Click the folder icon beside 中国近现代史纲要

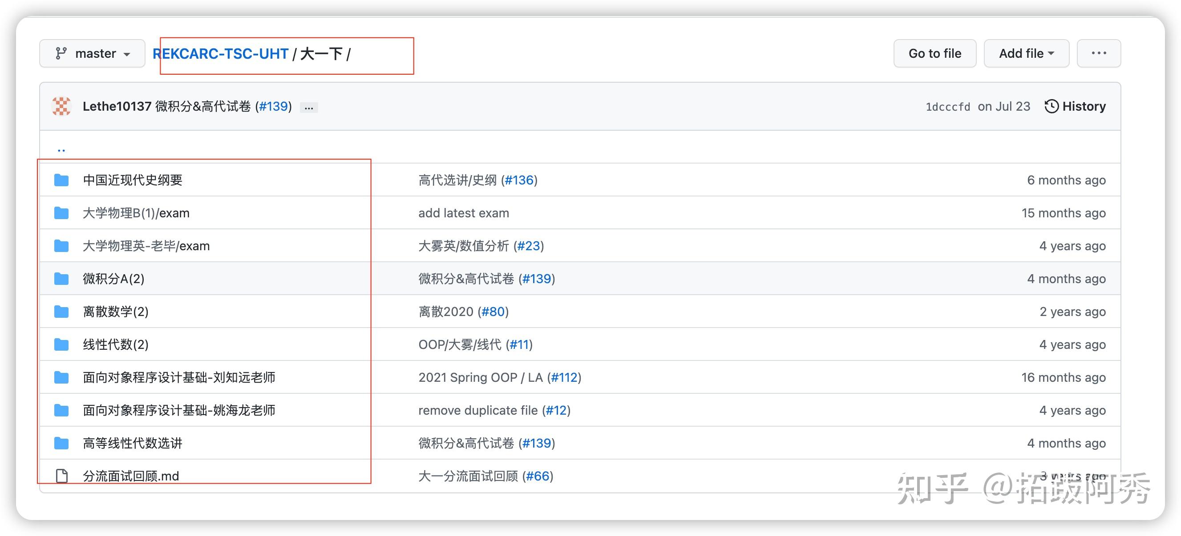click(61, 180)
